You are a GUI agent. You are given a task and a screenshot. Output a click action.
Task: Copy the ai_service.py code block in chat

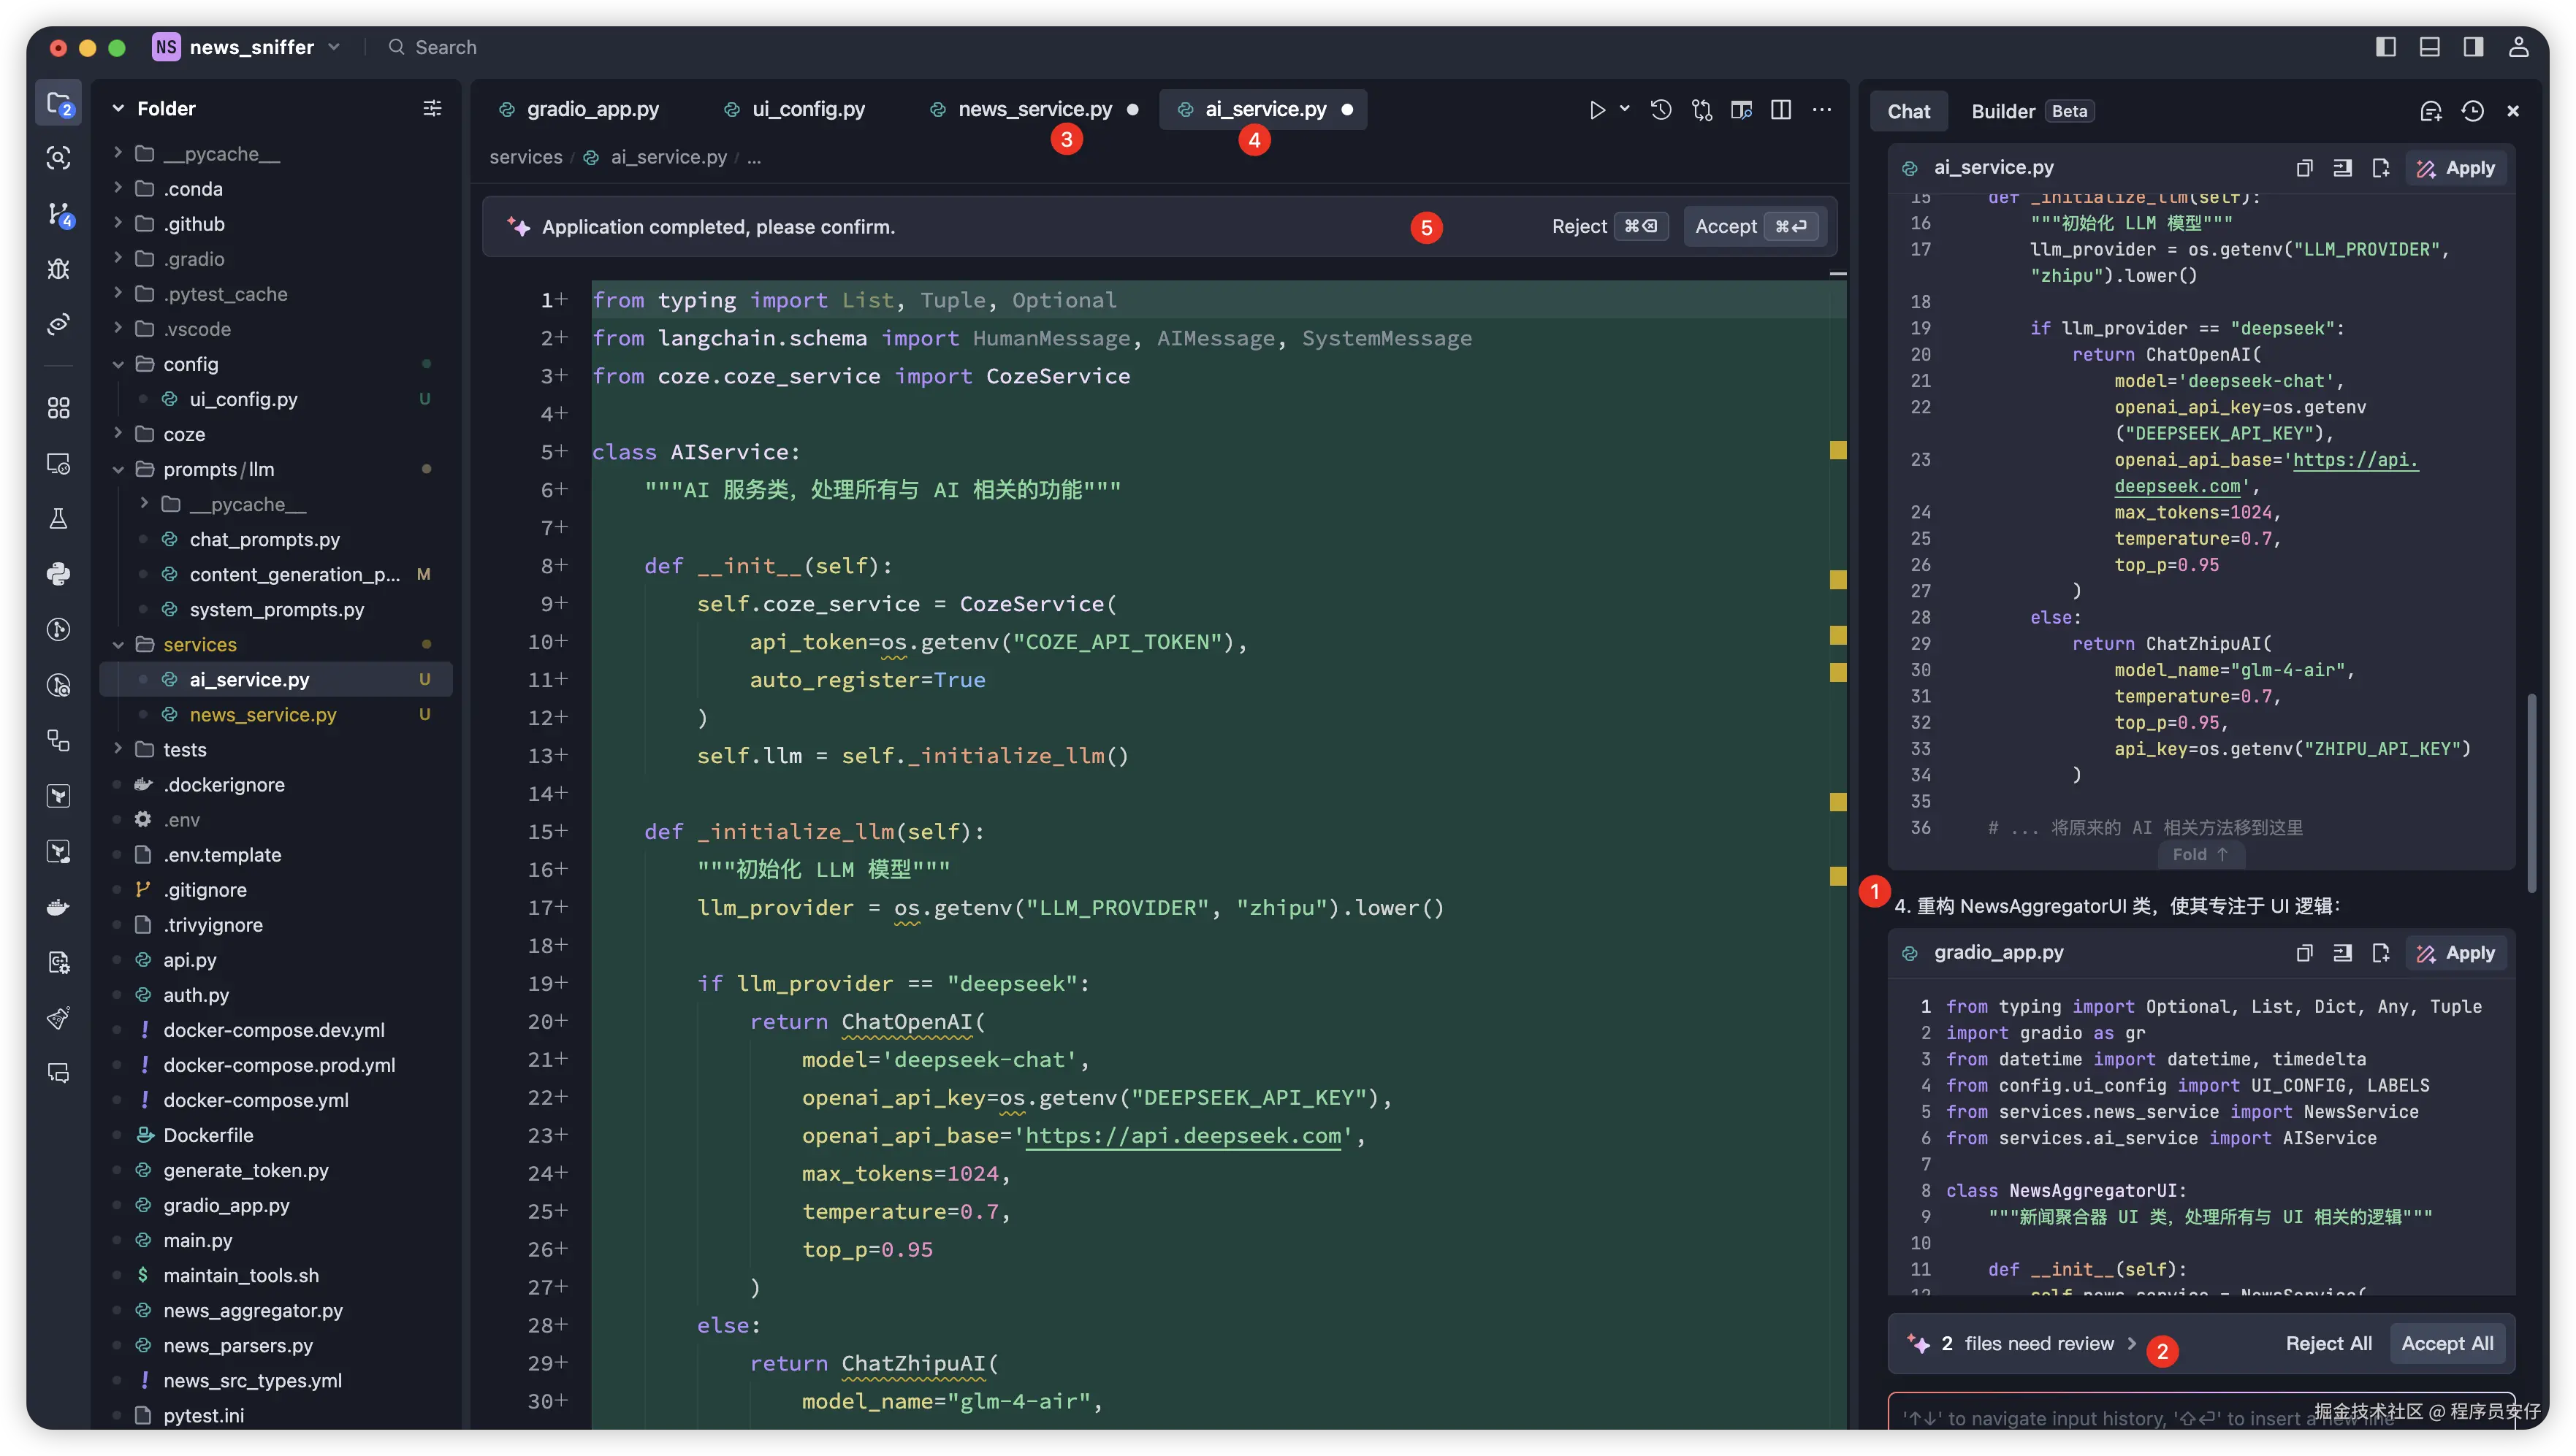pos(2304,168)
